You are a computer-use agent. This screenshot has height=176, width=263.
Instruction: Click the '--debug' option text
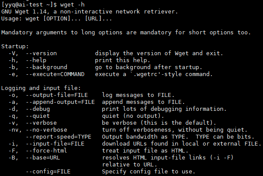(38, 109)
